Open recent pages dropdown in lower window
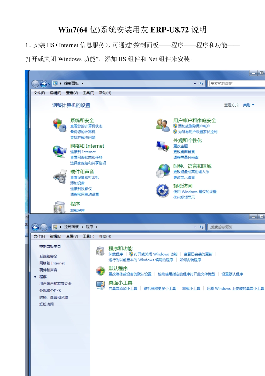 coord(49,227)
